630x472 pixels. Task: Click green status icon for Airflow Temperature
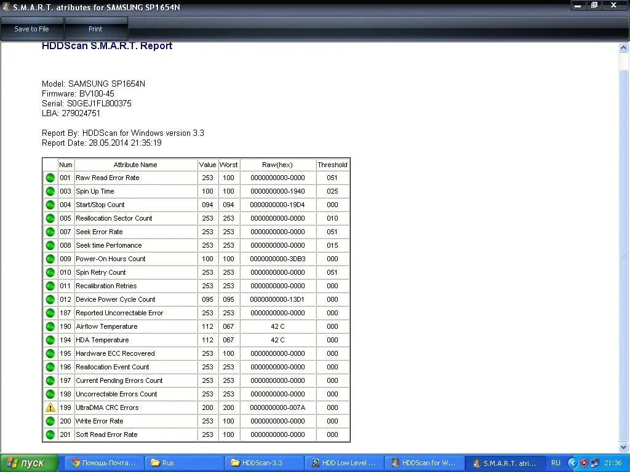point(50,327)
